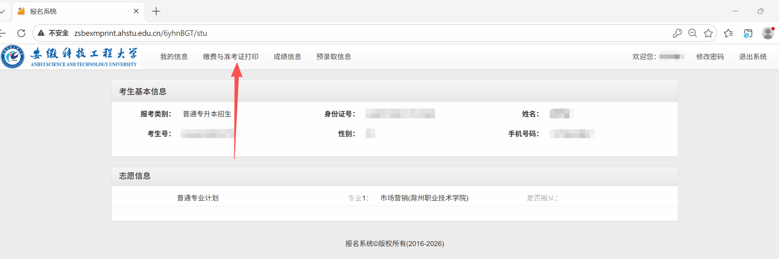Click the saved passwords key icon
This screenshot has height=259, width=779.
677,33
